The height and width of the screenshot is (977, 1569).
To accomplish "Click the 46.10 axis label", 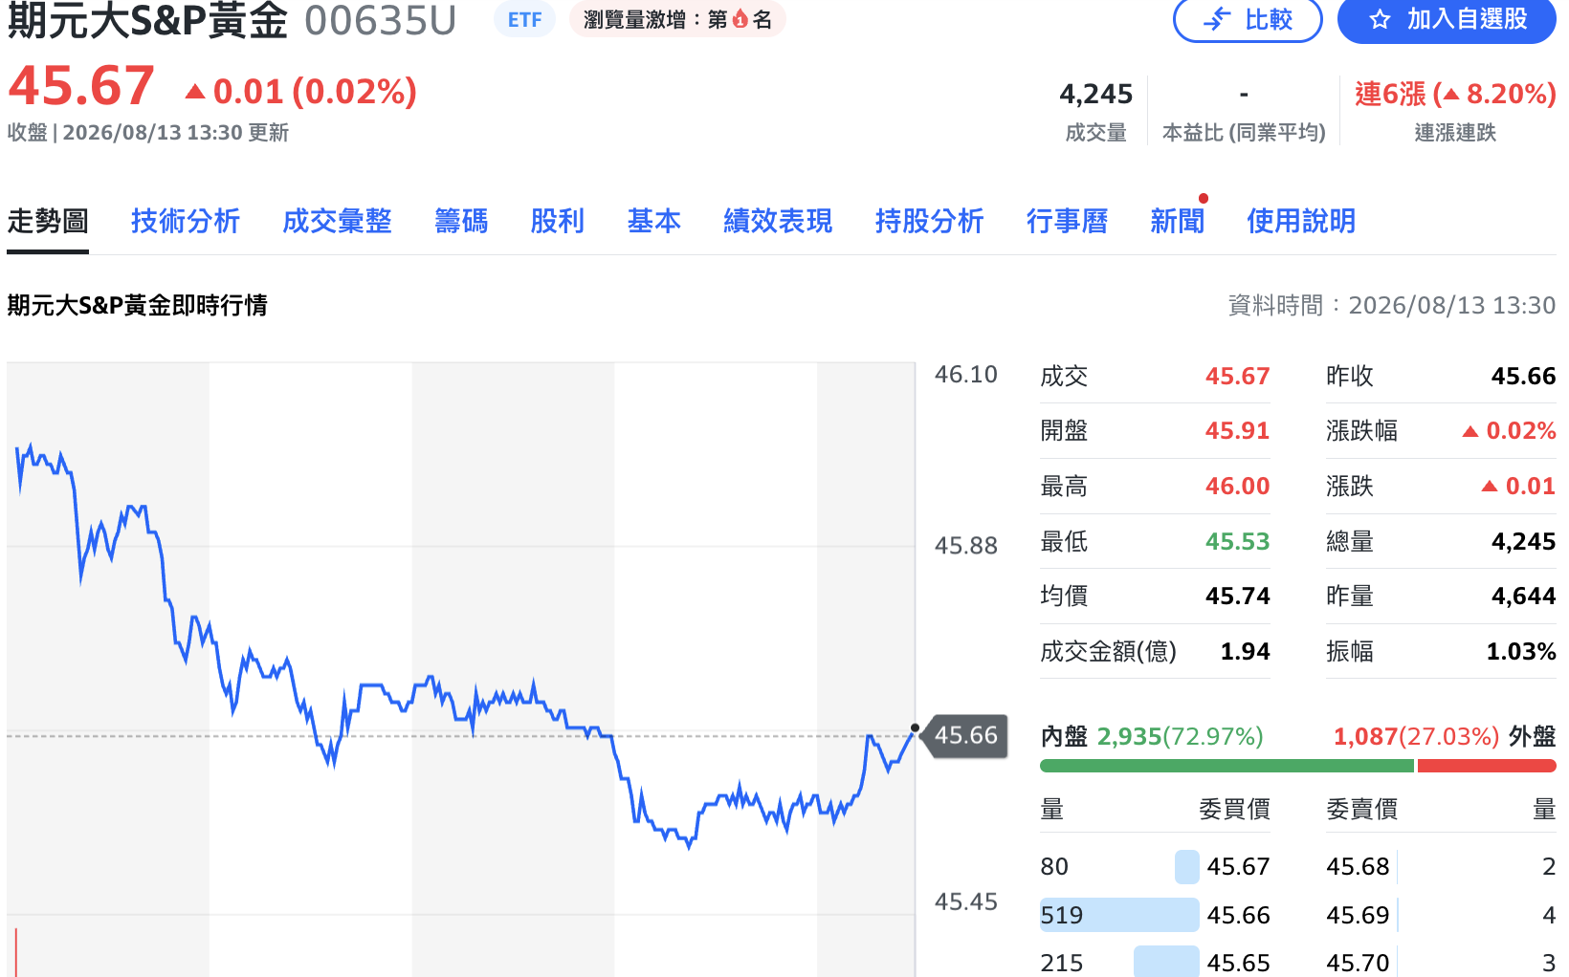I will 966,375.
